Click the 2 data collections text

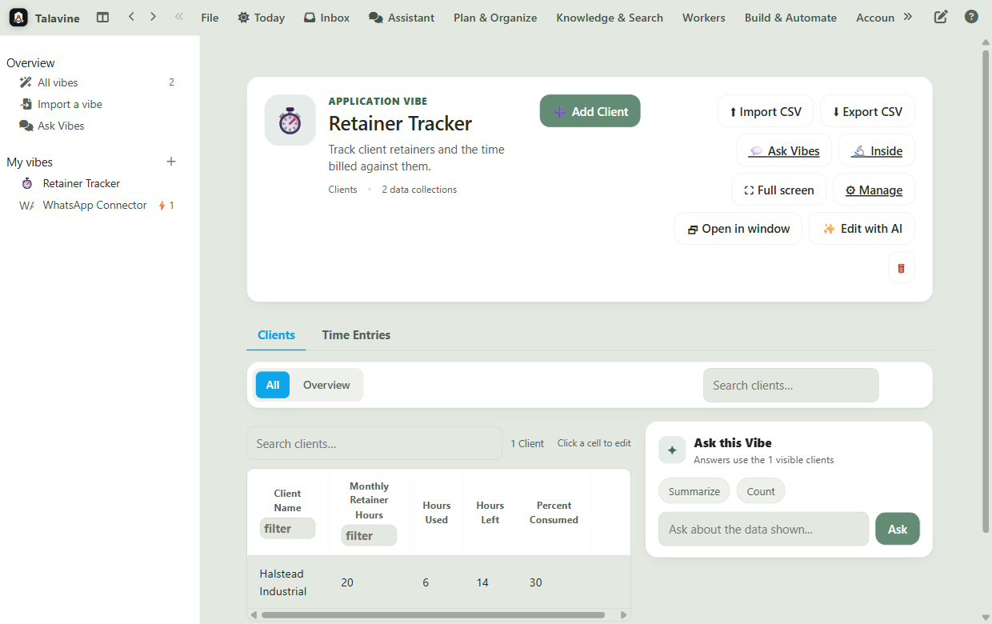click(419, 190)
